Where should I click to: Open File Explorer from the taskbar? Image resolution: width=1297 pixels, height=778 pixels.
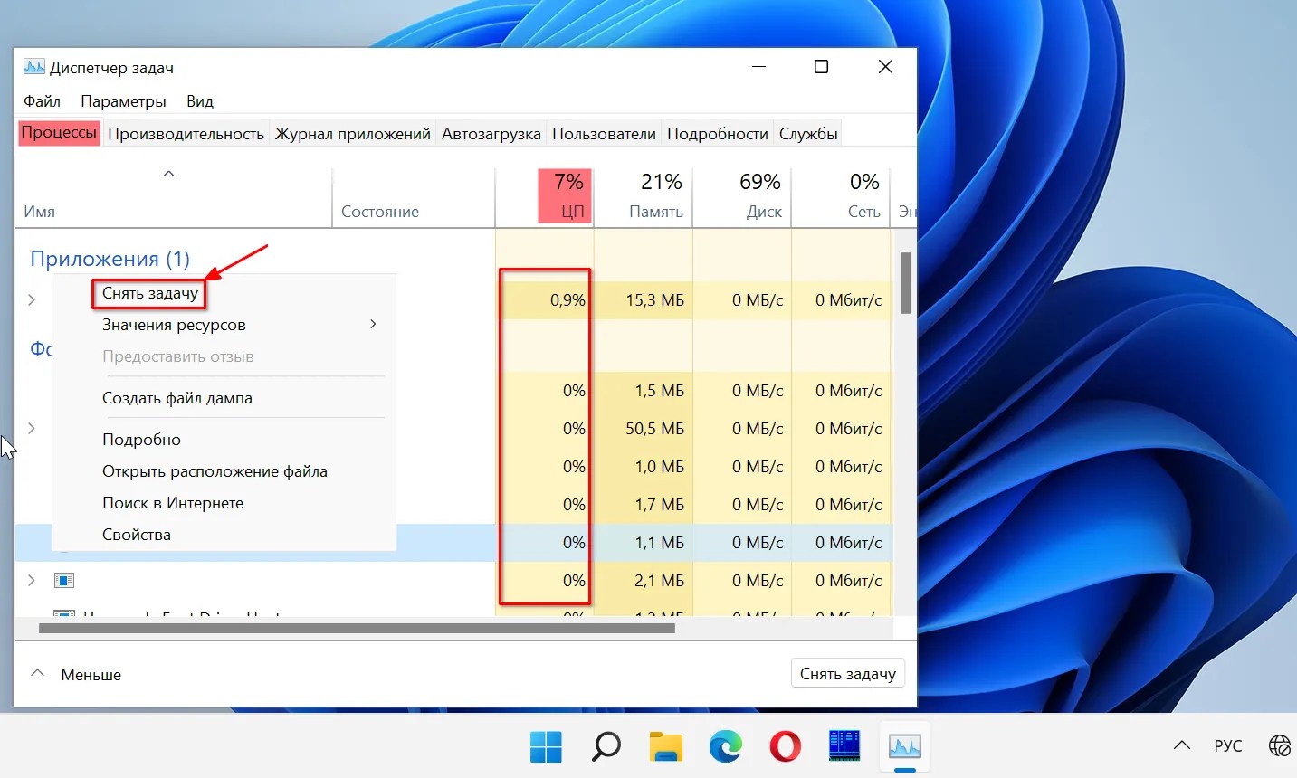pyautogui.click(x=665, y=746)
